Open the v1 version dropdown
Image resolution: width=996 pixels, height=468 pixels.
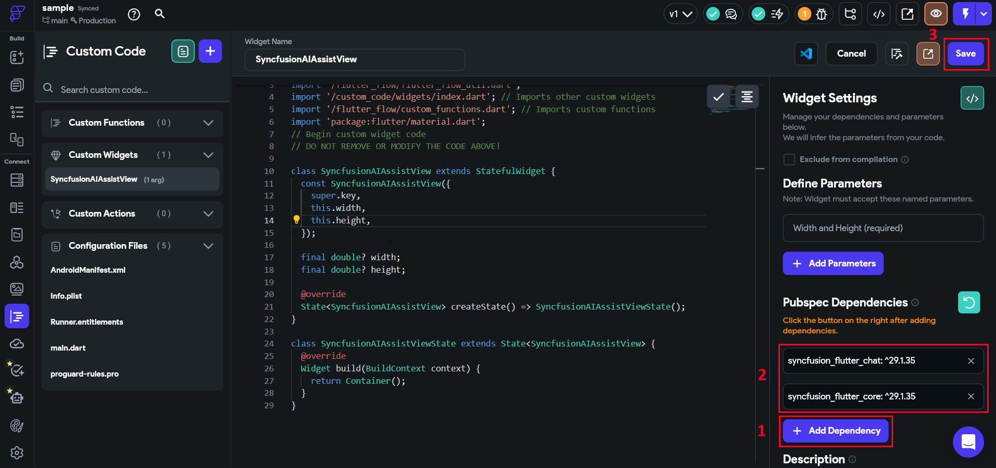click(680, 14)
